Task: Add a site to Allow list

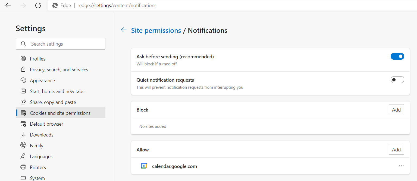Action: coord(396,150)
